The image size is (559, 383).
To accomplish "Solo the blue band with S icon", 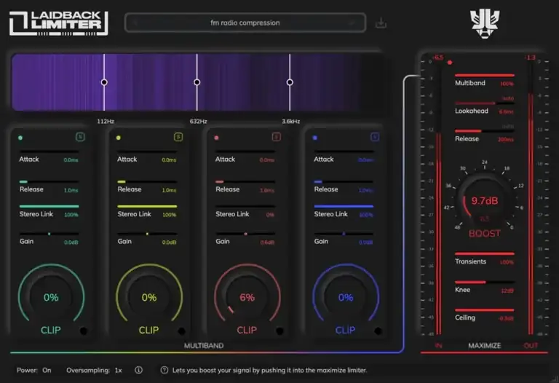I will click(x=375, y=137).
